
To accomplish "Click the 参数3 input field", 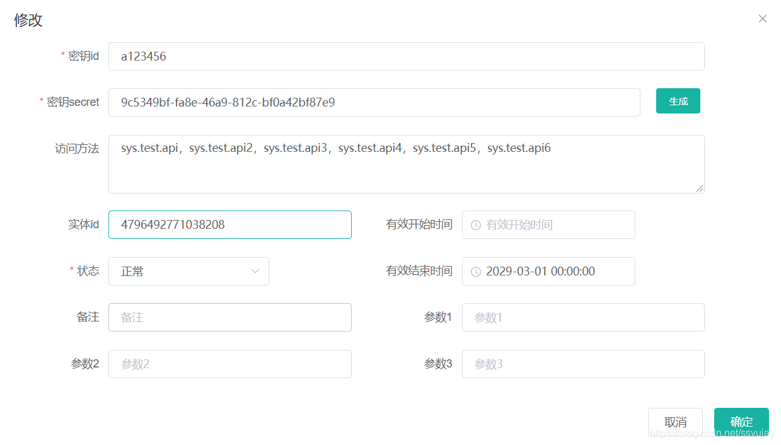I will coord(583,364).
